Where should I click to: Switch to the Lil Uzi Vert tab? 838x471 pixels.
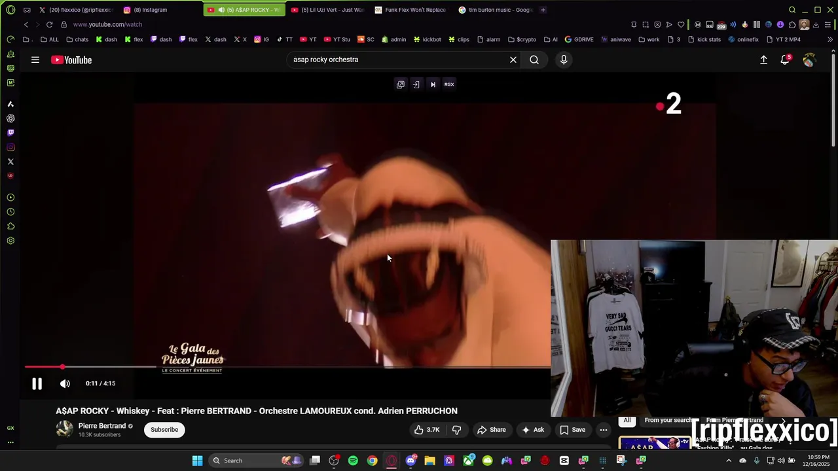tap(328, 10)
